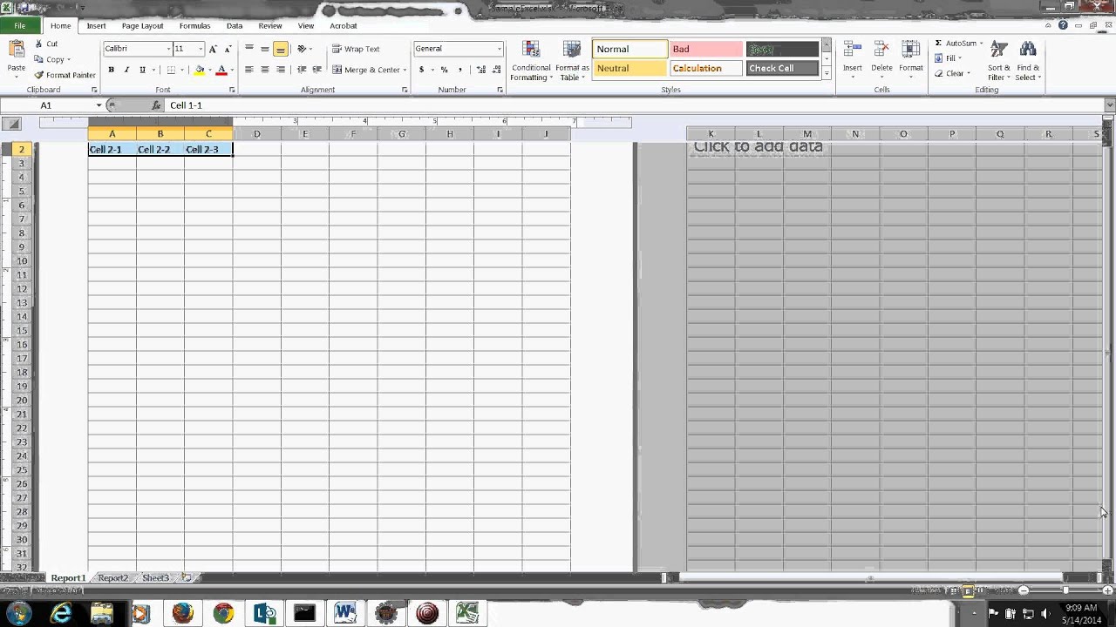Open font color dropdown arrow

pyautogui.click(x=231, y=70)
